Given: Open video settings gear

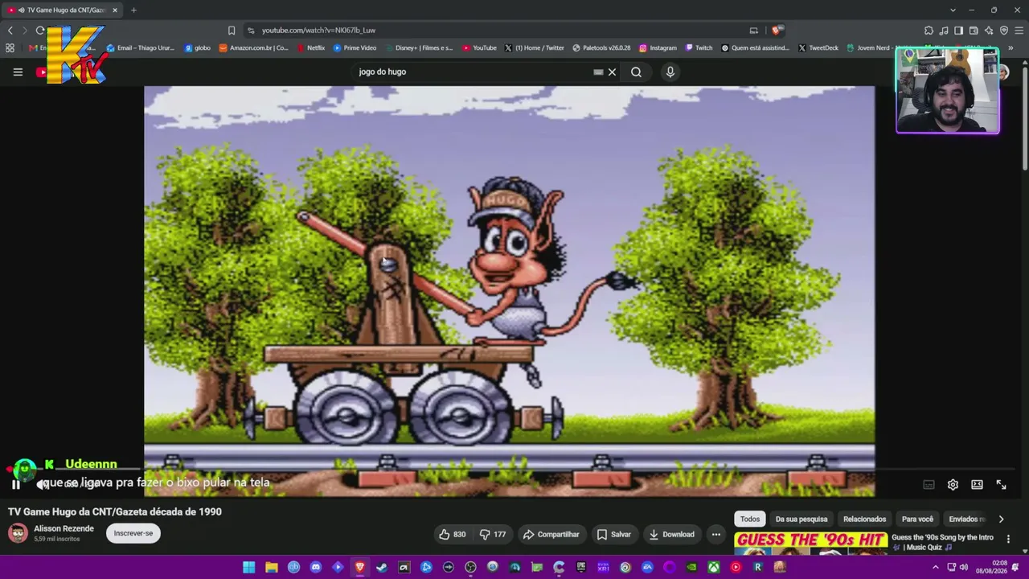Looking at the screenshot, I should tap(953, 484).
